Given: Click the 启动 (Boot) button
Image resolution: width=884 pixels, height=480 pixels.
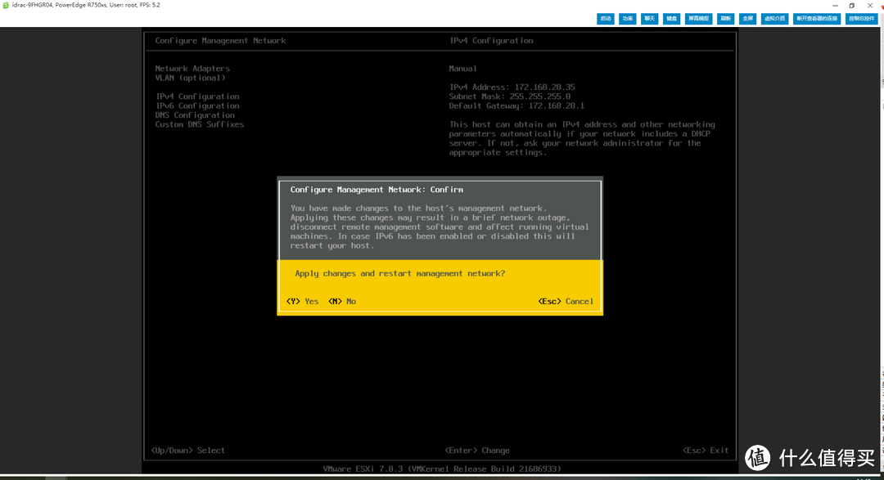Looking at the screenshot, I should click(606, 19).
